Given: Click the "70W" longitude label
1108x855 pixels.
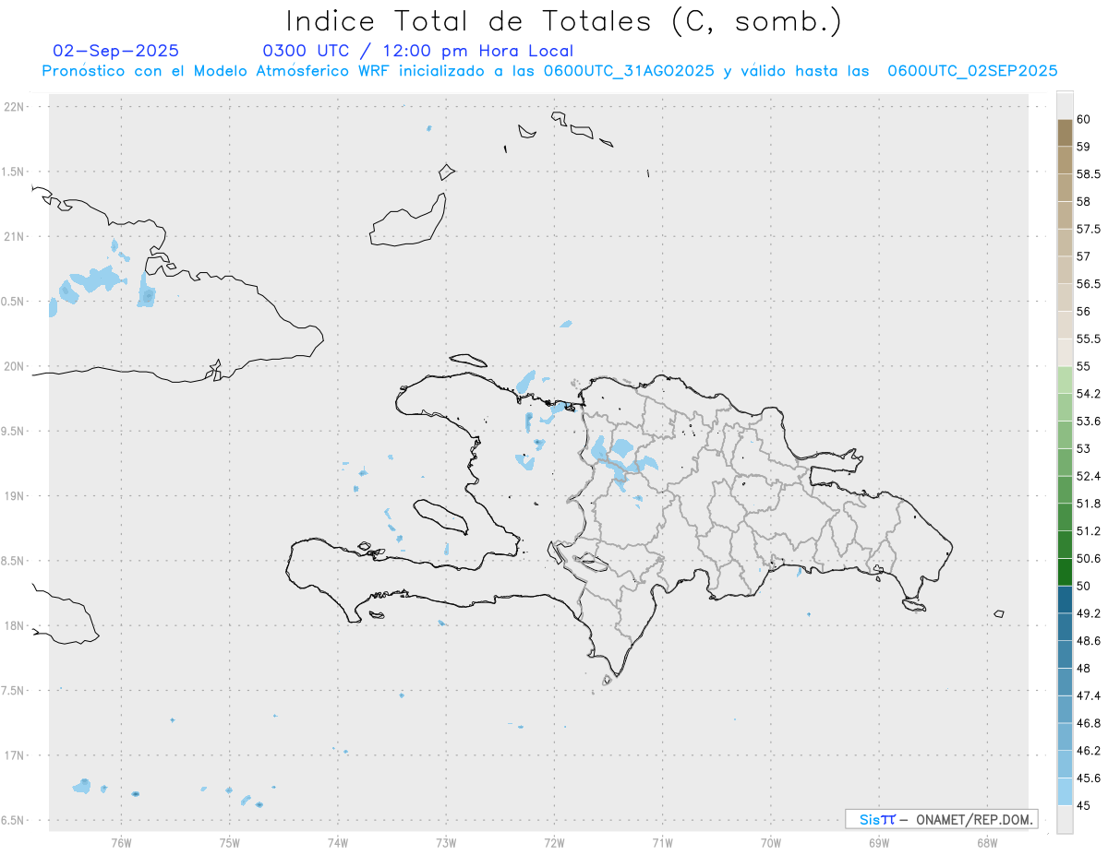Looking at the screenshot, I should coord(770,842).
